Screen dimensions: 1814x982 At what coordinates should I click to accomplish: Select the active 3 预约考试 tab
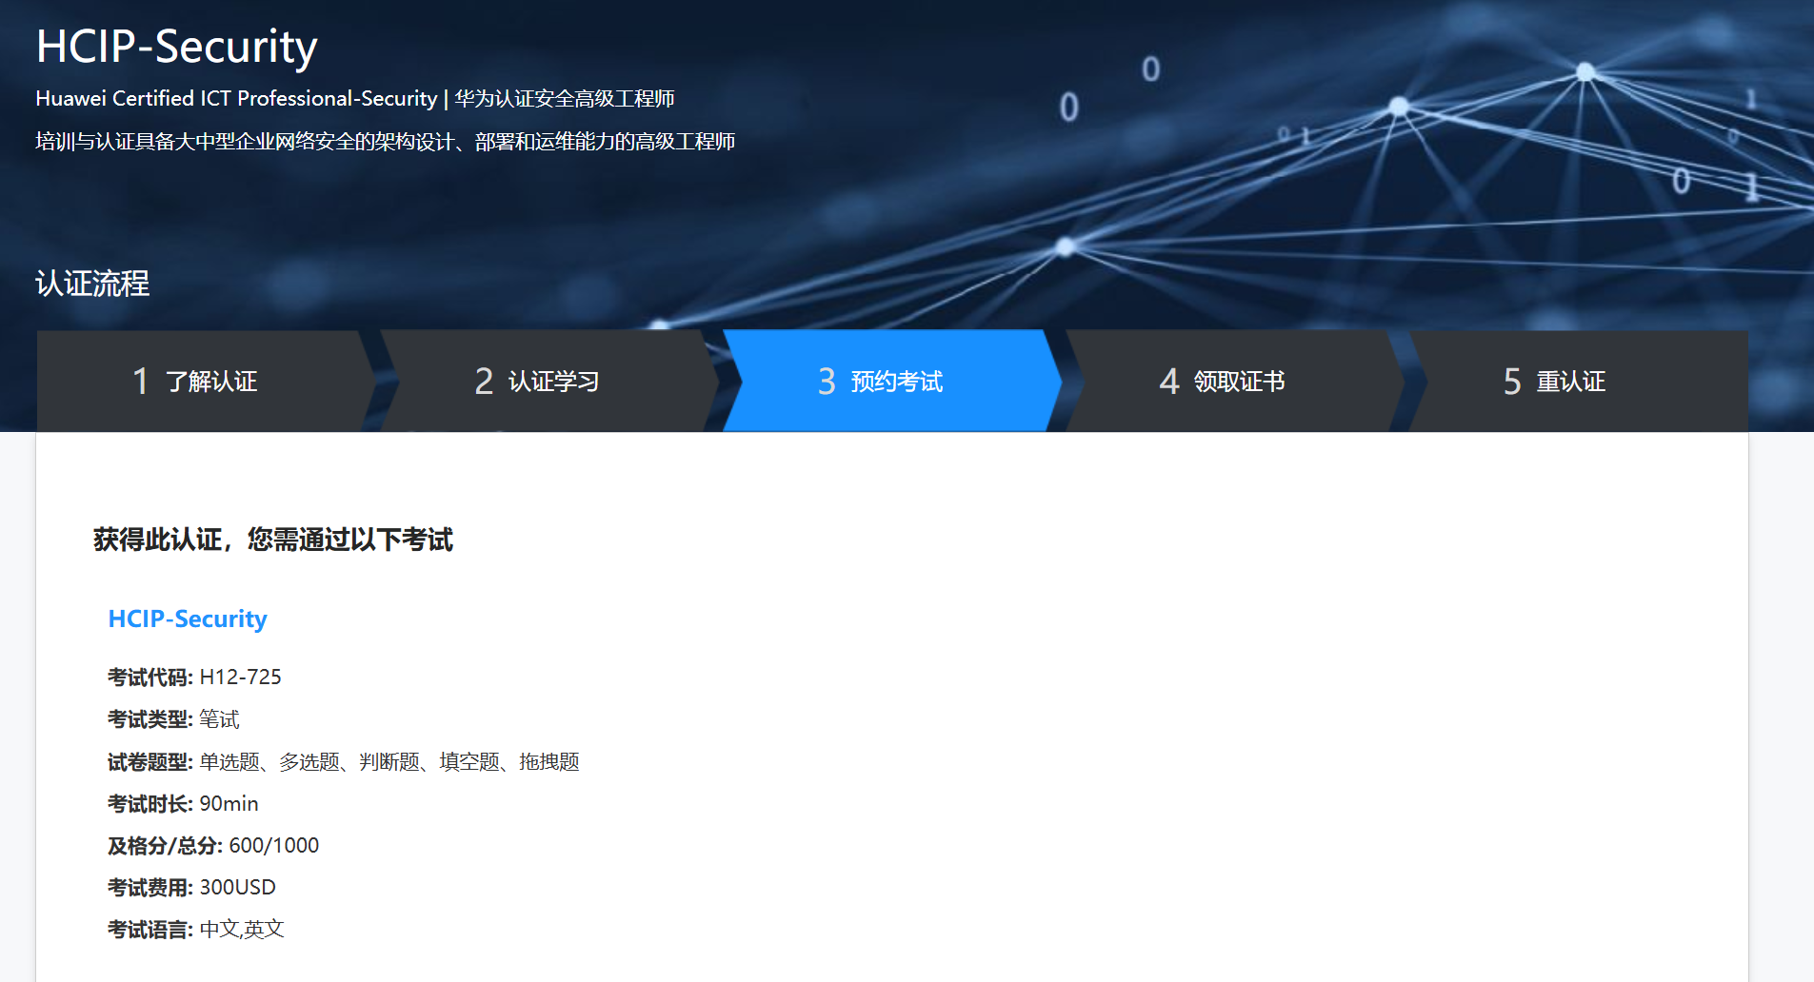[890, 381]
